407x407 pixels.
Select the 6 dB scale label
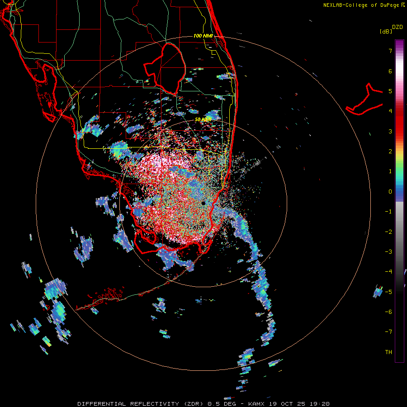point(390,71)
